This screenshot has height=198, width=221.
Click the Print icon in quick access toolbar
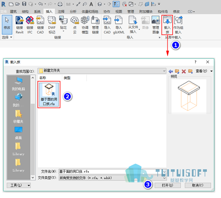(x=60, y=4)
